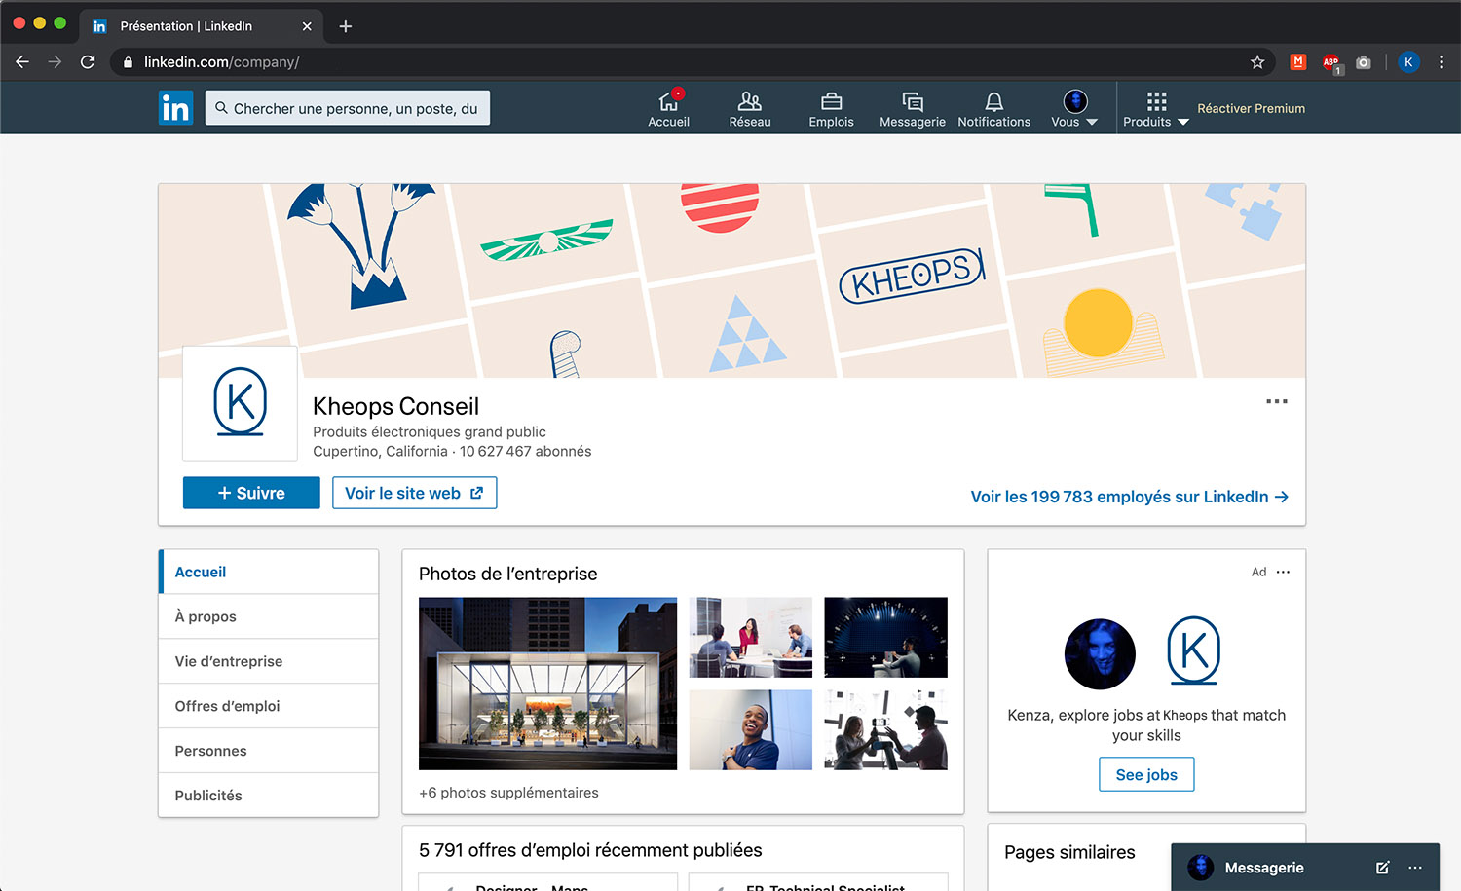Viewport: 1461px width, 891px height.
Task: Open Messagerie in the top navigation
Action: [913, 108]
